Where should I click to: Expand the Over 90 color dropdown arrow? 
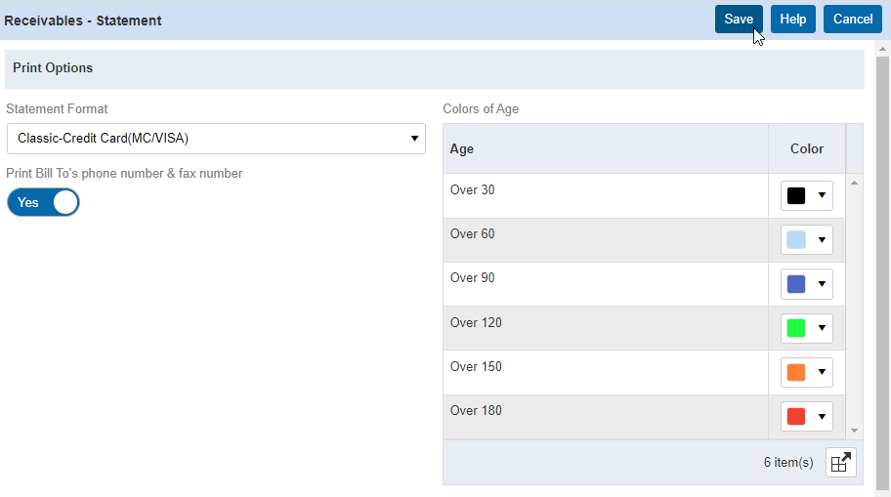822,284
